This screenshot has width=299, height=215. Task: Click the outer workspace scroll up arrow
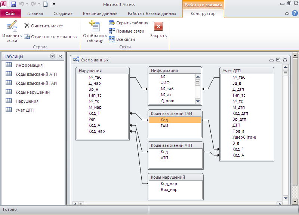coord(295,55)
